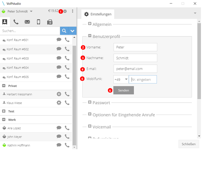206x186 pixels.
Task: Select the Konf. Raum #503 contact row
Action: click(x=36, y=59)
